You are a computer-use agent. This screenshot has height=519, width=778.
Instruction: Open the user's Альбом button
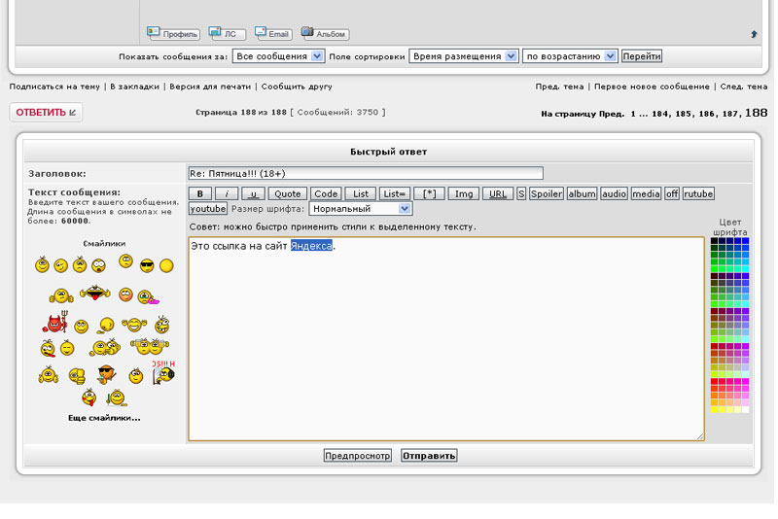pyautogui.click(x=325, y=34)
